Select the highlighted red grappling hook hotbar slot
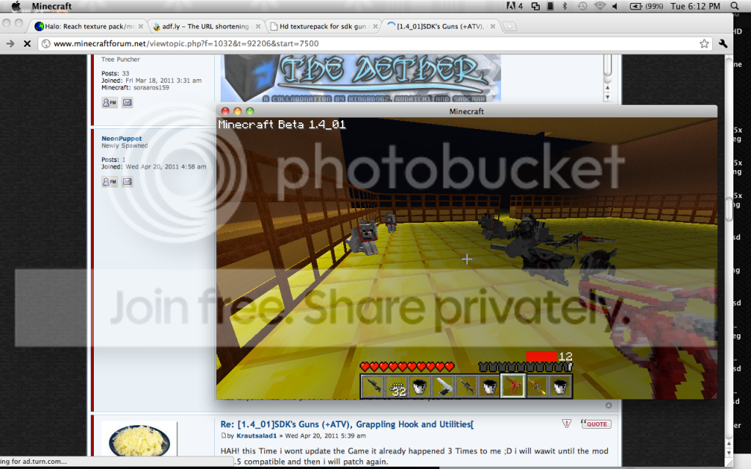Viewport: 751px width, 469px height. coord(512,385)
